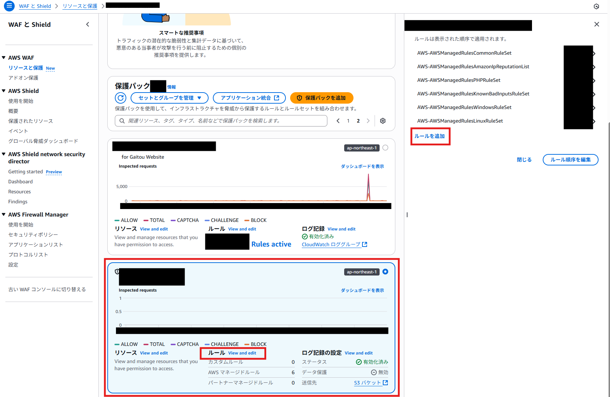Click ルールを追加 in the side panel
610x397 pixels.
coord(430,136)
